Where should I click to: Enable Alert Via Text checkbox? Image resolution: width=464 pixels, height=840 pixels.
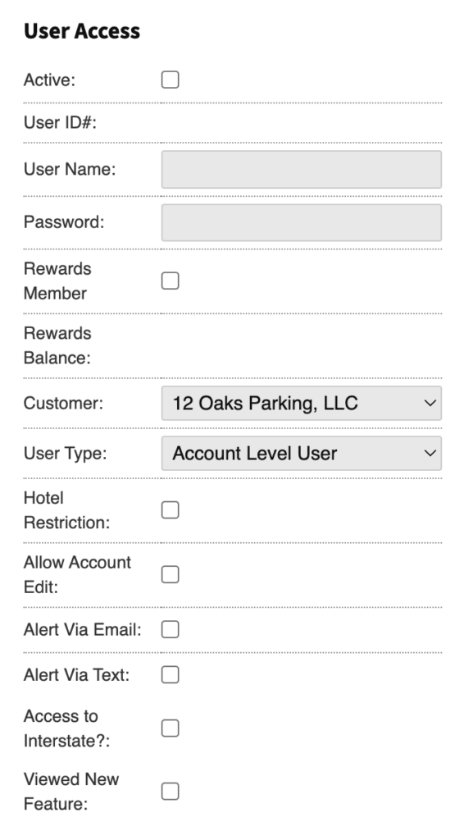(x=171, y=674)
